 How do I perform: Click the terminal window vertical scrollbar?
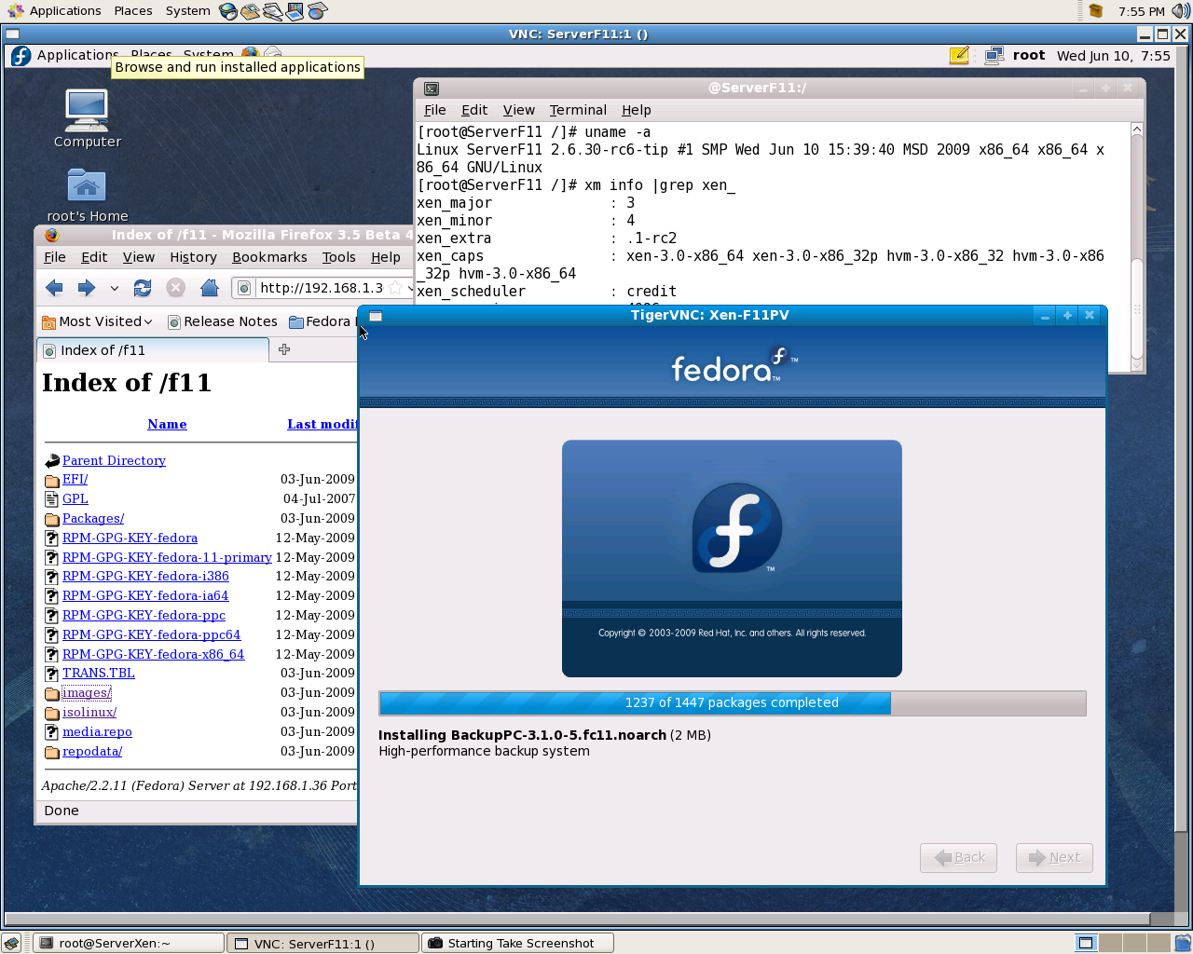(x=1136, y=247)
